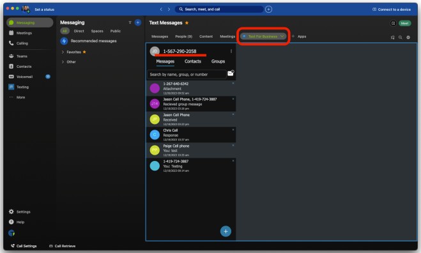
Task: Select the Public filter tab
Action: [116, 31]
